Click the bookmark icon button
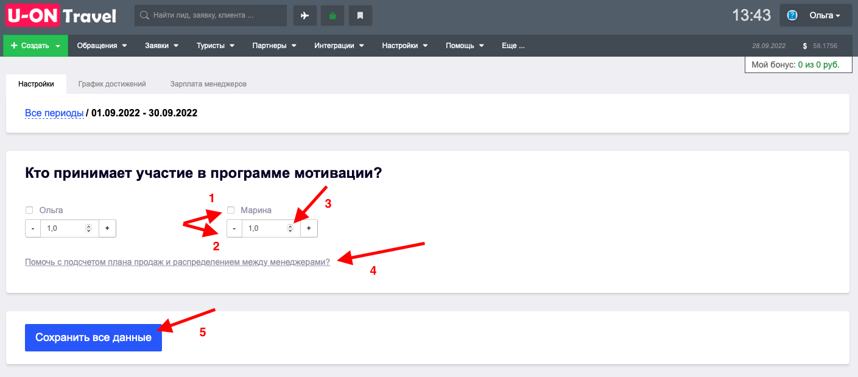 (360, 16)
